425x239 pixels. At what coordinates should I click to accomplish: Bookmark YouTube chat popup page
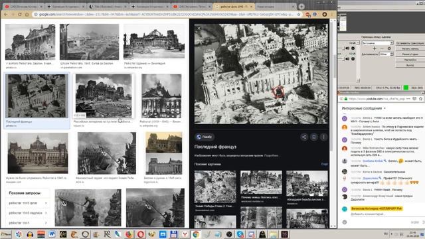[420, 99]
